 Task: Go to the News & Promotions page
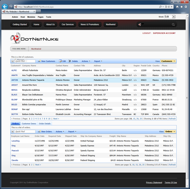coord(90,25)
